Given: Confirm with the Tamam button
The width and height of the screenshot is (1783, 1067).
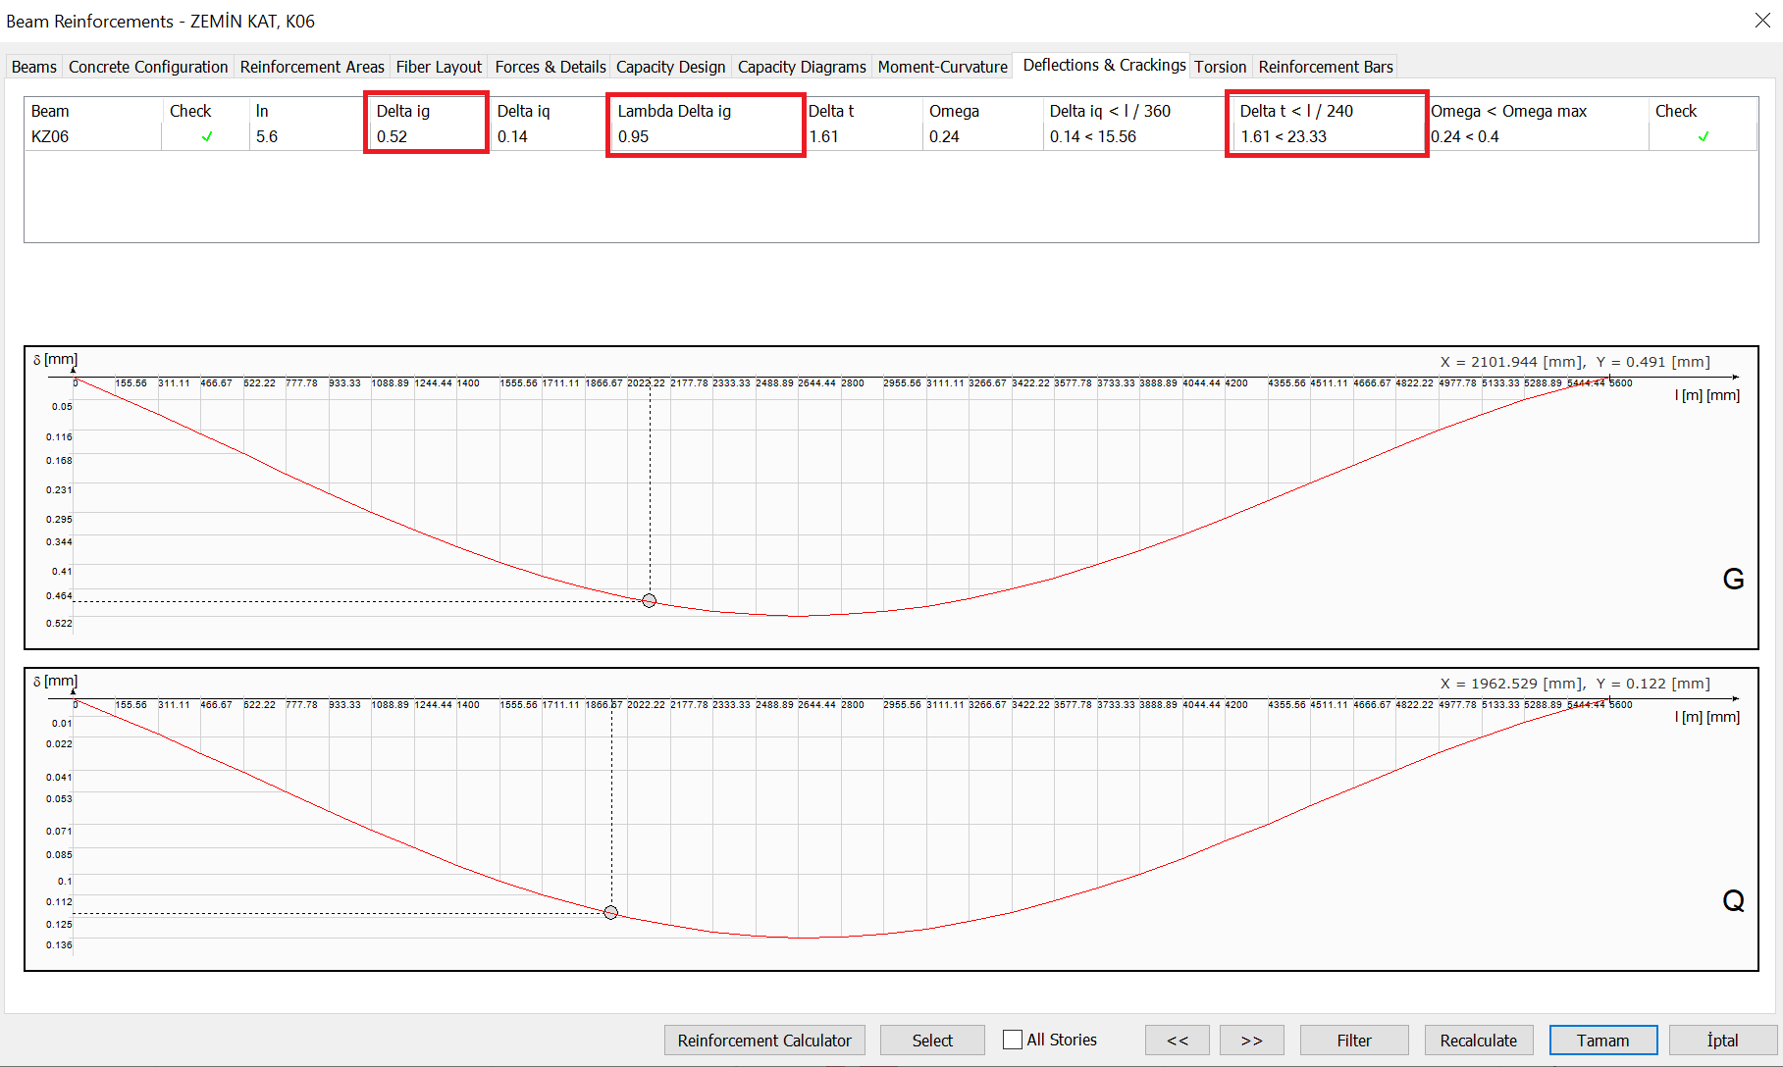Looking at the screenshot, I should 1602,1041.
